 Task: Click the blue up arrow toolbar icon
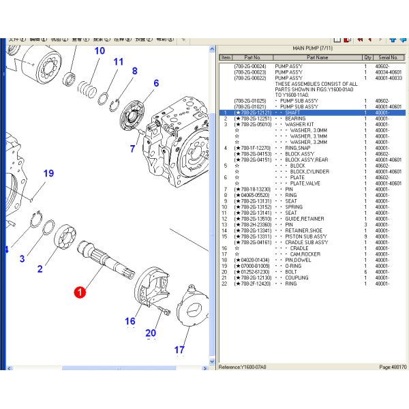(393, 40)
